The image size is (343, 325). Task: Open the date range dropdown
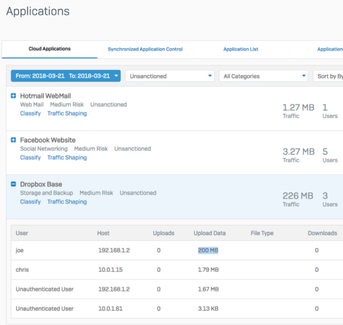coord(65,76)
